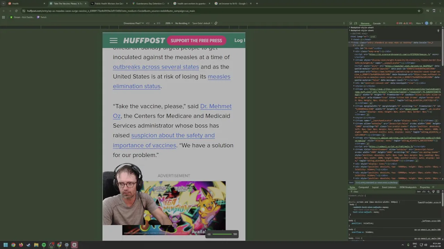Open a new browser tab
Screen dimensions: 444x249
point(257,3)
